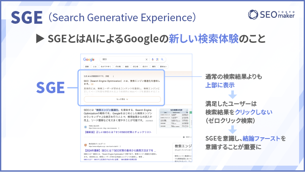
Task: Select the 自分で filter chip
Action: (145, 67)
